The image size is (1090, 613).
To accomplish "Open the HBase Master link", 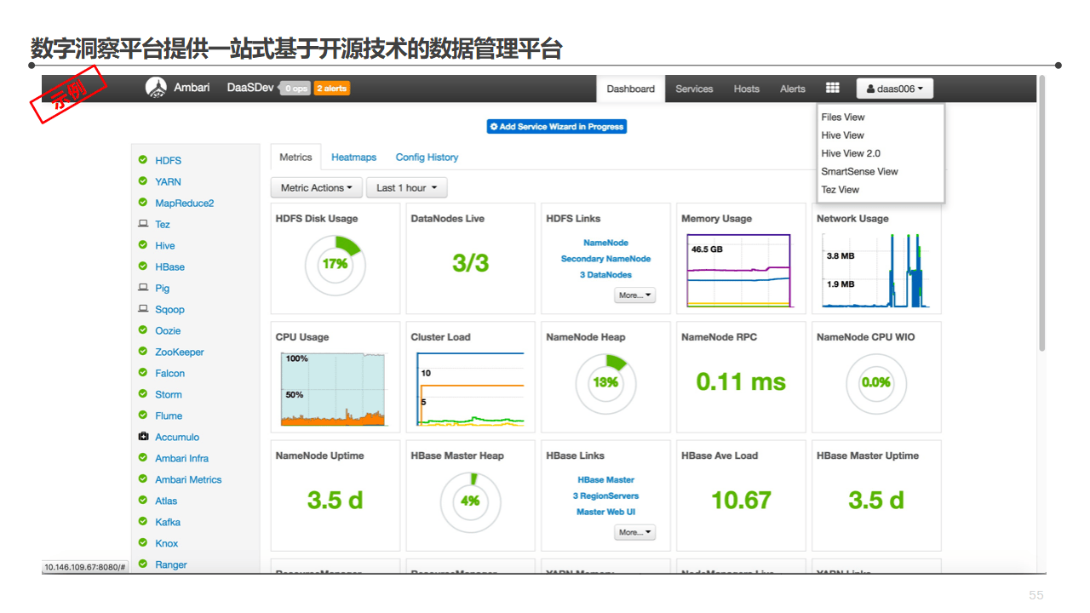I will (605, 480).
